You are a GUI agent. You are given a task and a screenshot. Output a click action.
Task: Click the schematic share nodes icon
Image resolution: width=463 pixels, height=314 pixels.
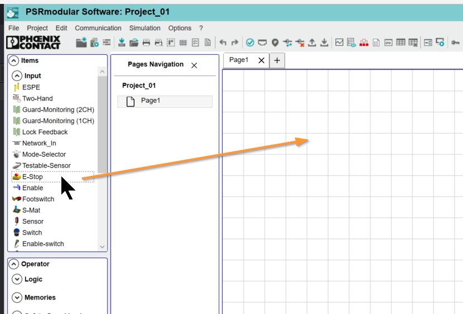pyautogui.click(x=428, y=43)
